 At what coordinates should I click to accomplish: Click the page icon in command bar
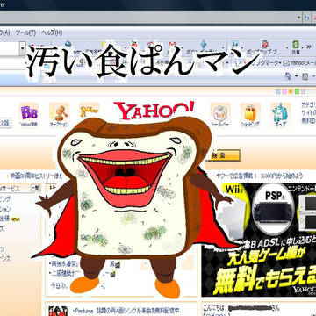305,76
